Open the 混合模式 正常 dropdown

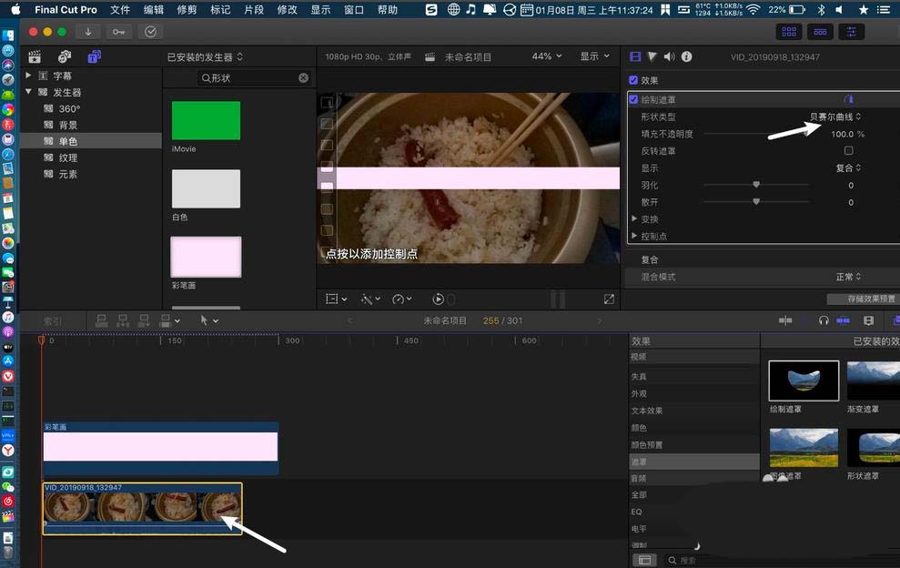coord(847,277)
